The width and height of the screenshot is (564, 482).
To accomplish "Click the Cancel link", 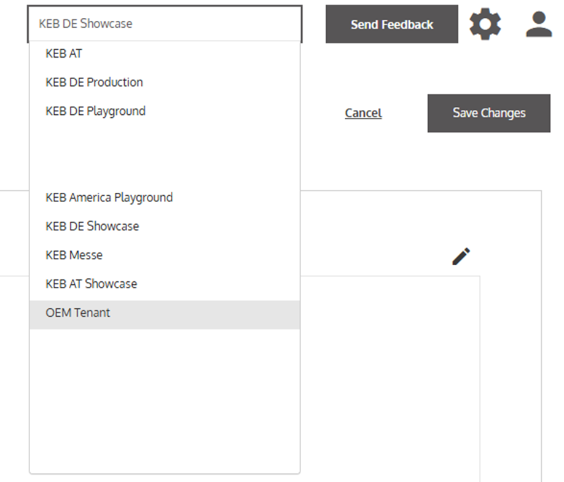I will 363,113.
